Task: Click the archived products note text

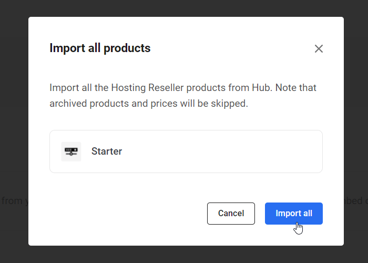Action: tap(183, 96)
